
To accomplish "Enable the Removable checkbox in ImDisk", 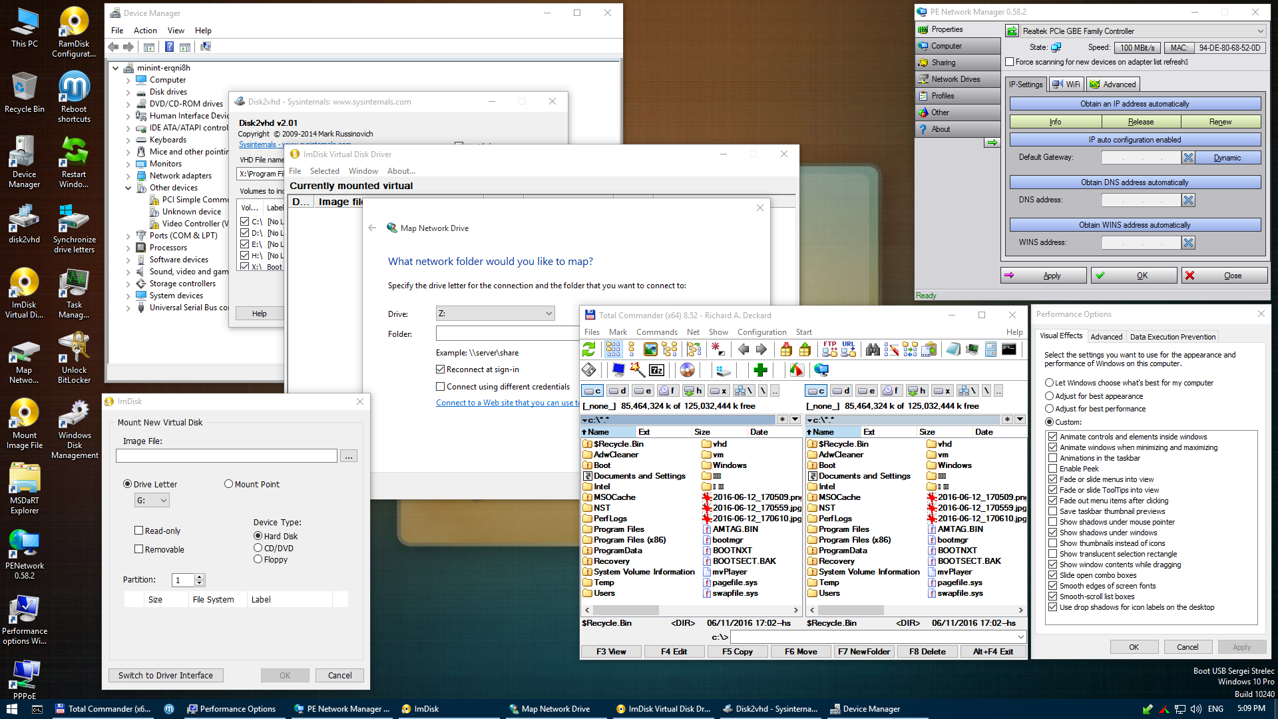I will click(x=138, y=549).
